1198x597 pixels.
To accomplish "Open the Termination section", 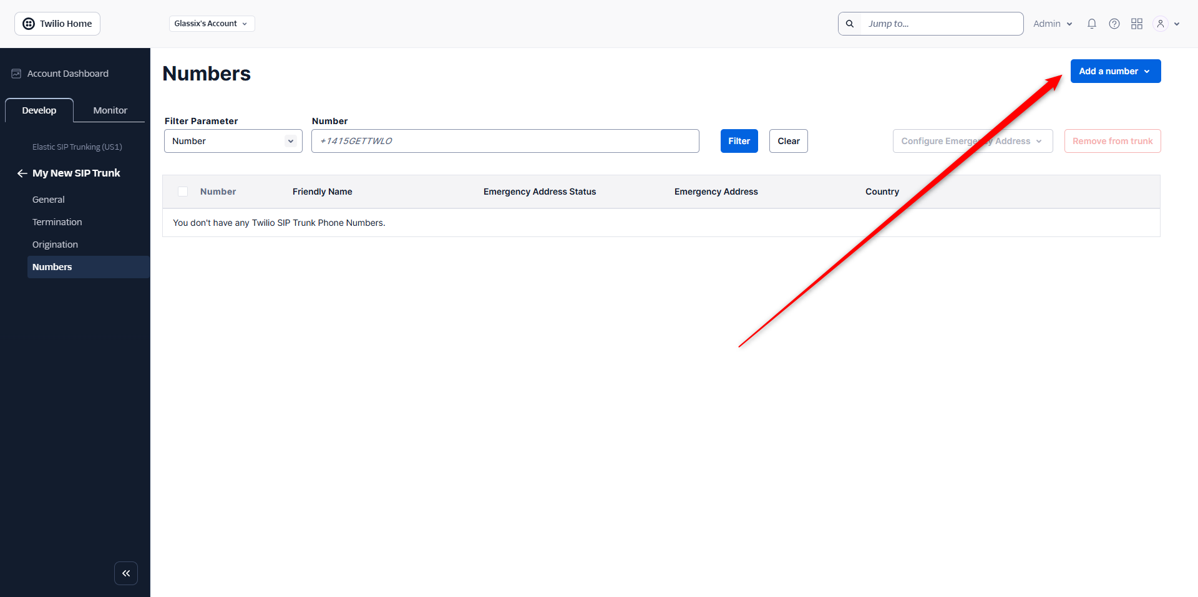I will tap(57, 222).
